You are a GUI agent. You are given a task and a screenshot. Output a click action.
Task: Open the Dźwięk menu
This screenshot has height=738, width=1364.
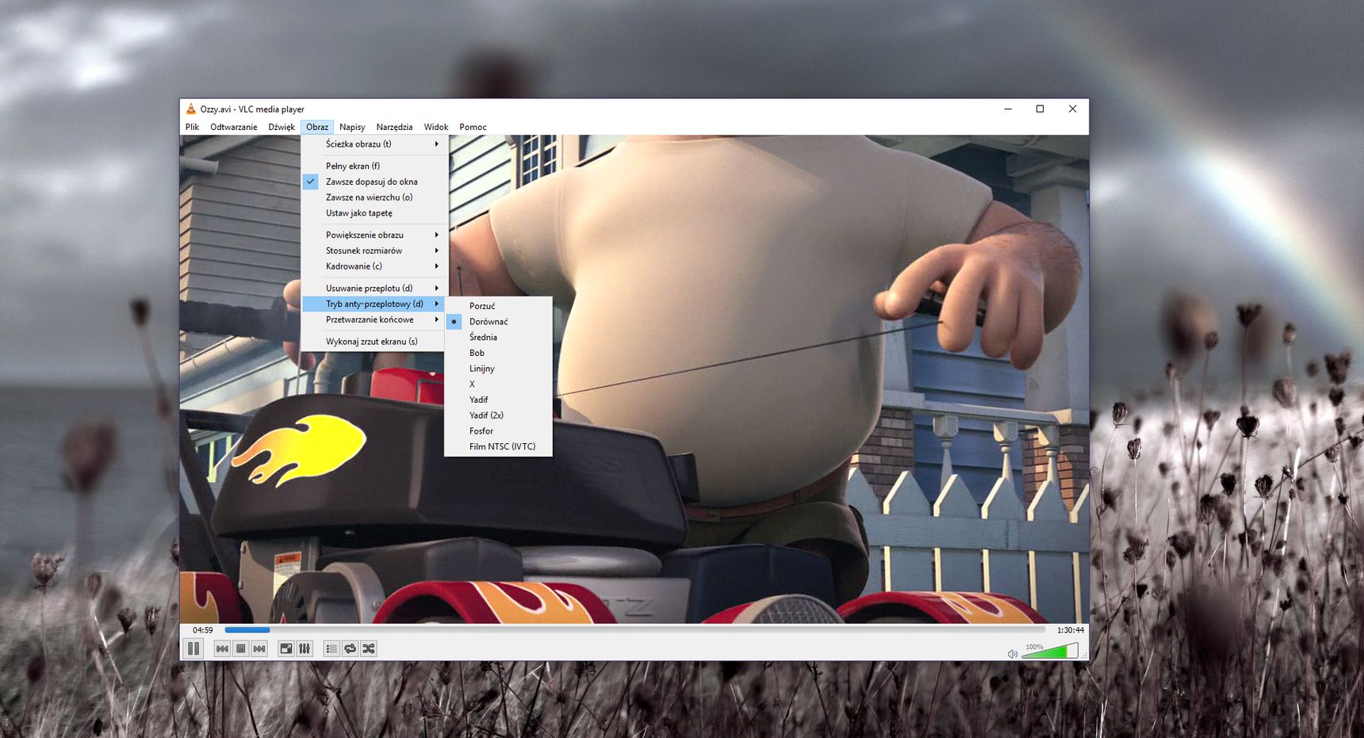tap(282, 127)
